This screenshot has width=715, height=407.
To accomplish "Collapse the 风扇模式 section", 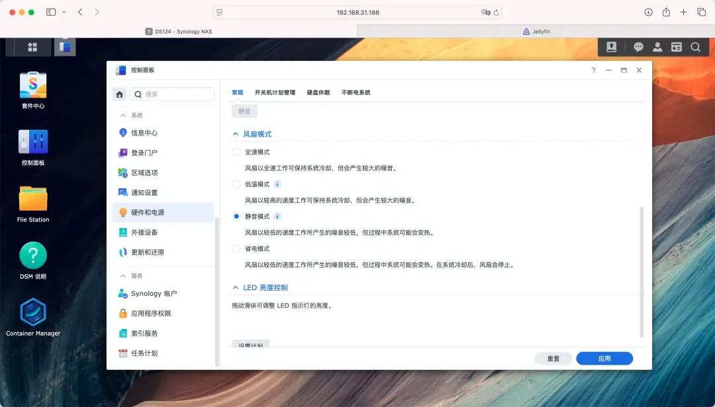I will (235, 134).
